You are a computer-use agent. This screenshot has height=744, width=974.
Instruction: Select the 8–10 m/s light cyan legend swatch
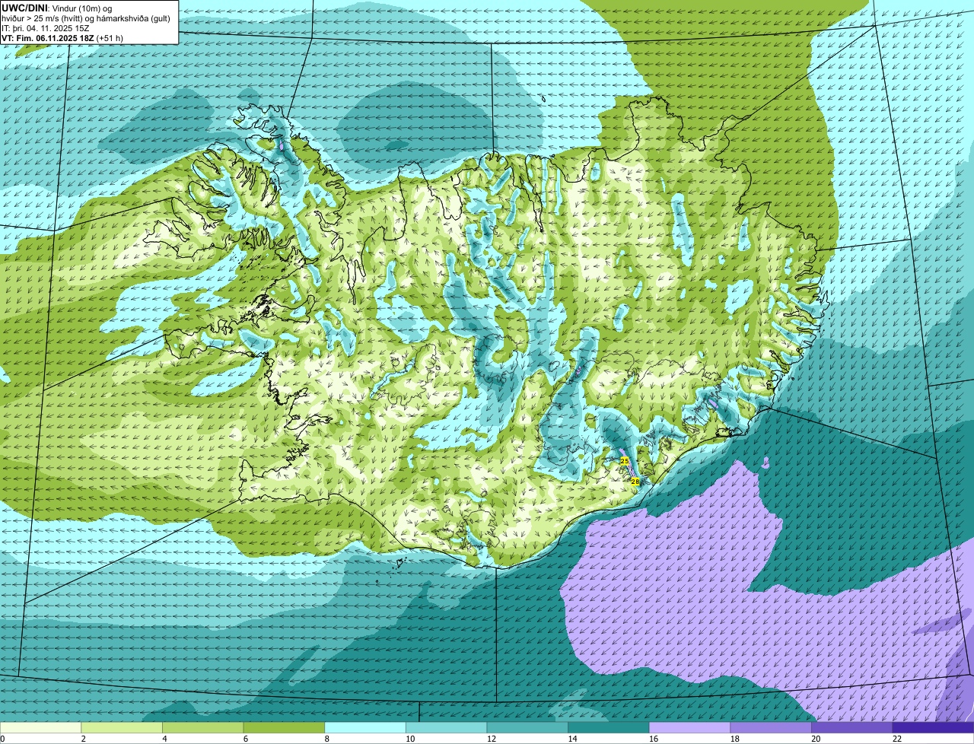pyautogui.click(x=365, y=727)
